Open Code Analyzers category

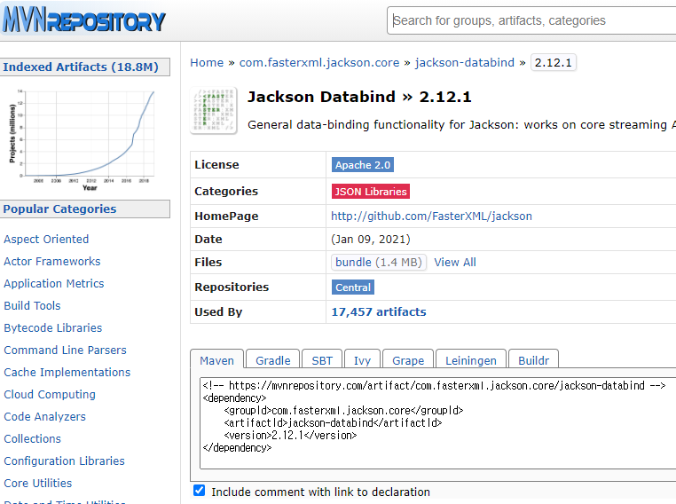click(45, 417)
